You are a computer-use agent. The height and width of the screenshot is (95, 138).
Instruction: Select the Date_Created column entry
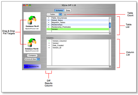[x=58, y=45]
